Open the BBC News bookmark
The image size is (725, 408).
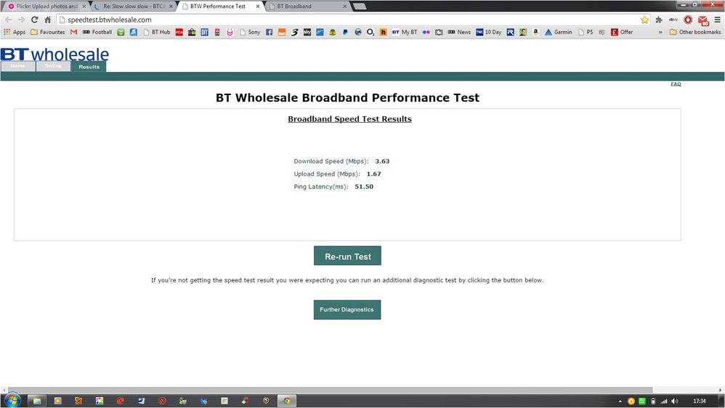(x=459, y=32)
